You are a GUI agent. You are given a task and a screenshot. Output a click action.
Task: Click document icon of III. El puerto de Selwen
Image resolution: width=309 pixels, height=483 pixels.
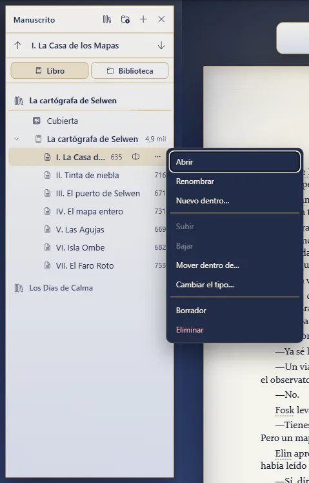[47, 193]
